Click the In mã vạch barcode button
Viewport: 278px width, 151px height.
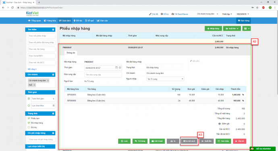pos(189,141)
